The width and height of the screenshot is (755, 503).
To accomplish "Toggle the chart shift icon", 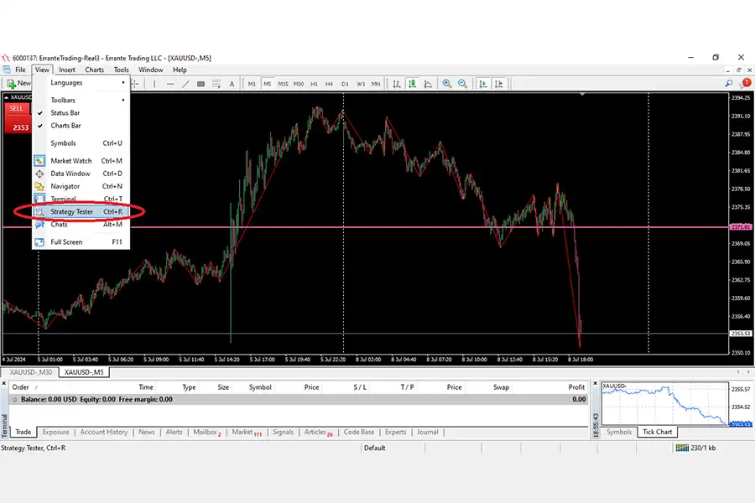I will 499,84.
